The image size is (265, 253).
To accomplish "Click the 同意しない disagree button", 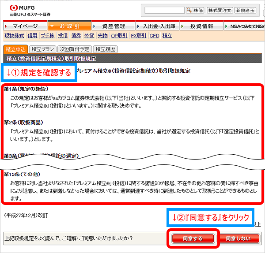I will click(238, 238).
